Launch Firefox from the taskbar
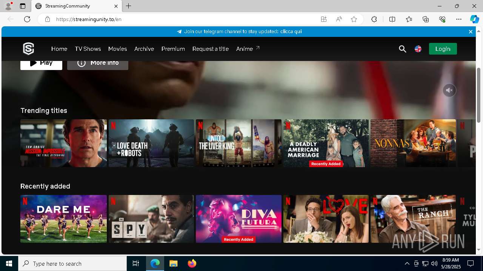483x271 pixels. 192,263
